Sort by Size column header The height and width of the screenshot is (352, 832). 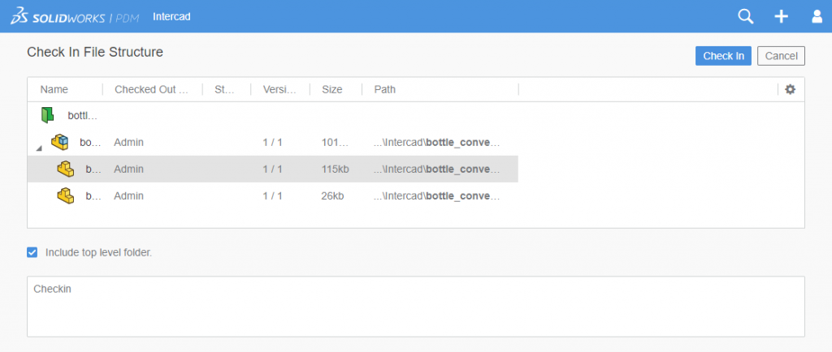tap(331, 89)
